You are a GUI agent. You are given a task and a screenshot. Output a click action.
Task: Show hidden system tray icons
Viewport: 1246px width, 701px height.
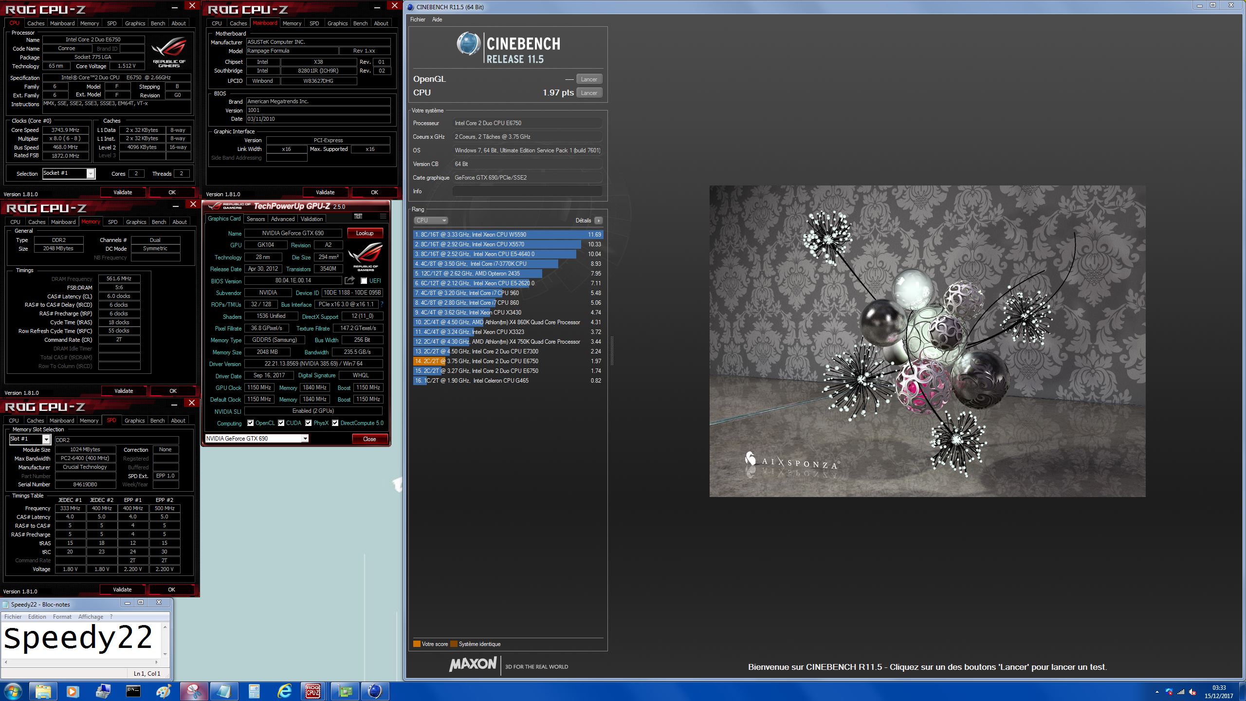point(1157,692)
